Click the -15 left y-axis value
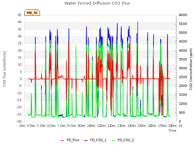Screen dimensions: 195x146 coord(19,100)
